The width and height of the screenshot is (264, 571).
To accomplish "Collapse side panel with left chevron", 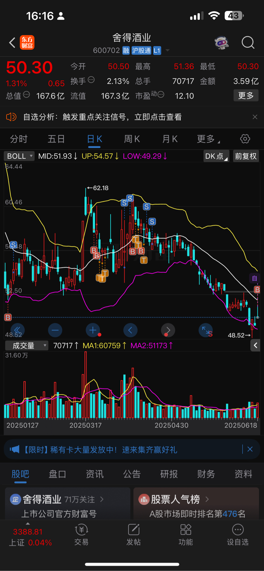I will click(255, 345).
